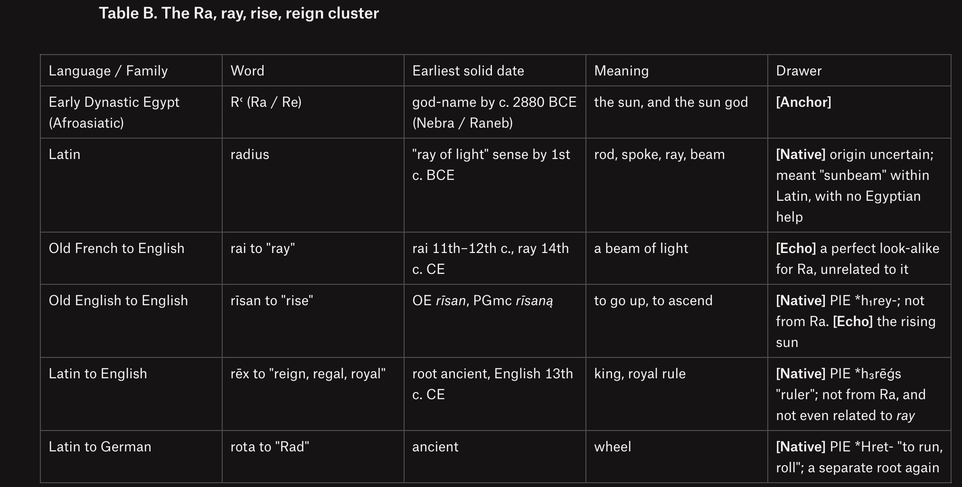Image resolution: width=962 pixels, height=487 pixels.
Task: Click the king, royal rule cell
Action: coord(677,394)
